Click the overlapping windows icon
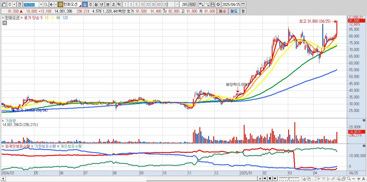The height and width of the screenshot is (182, 367). click(308, 178)
